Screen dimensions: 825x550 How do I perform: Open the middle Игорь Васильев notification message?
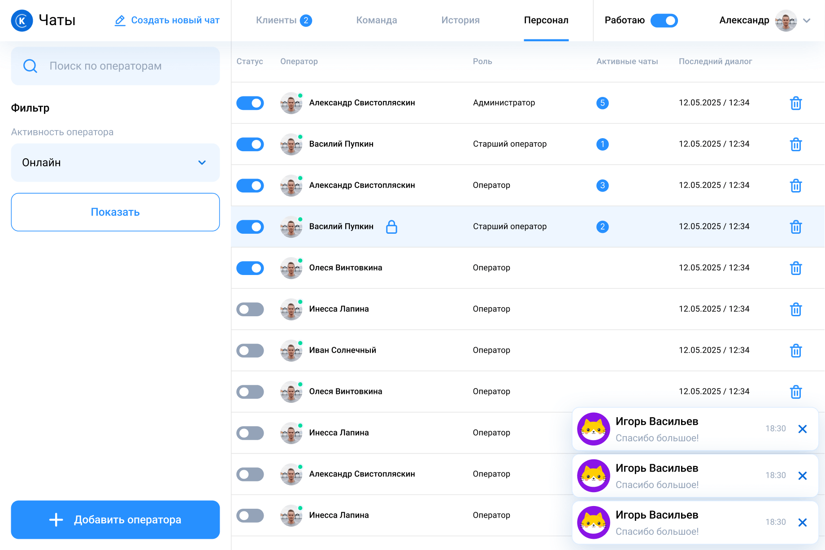[x=695, y=476]
